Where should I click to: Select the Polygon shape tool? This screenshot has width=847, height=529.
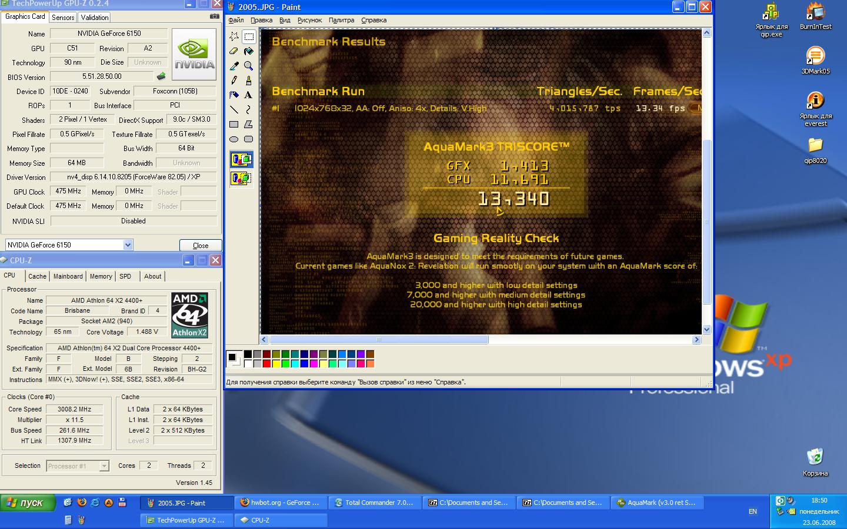[249, 124]
